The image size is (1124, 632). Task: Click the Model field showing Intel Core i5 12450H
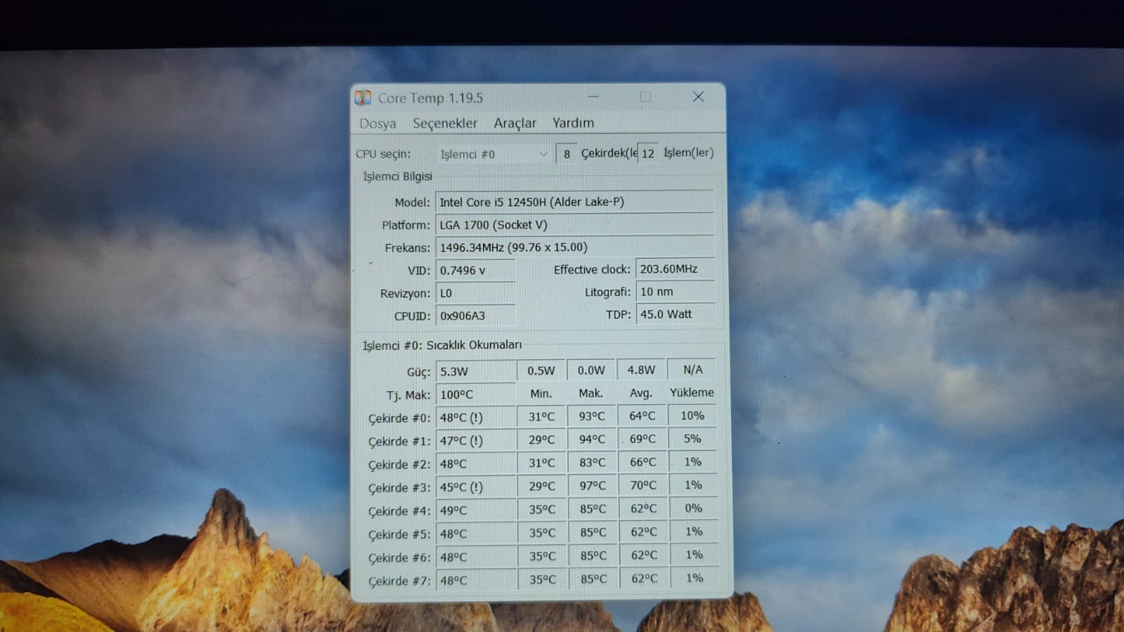[574, 202]
